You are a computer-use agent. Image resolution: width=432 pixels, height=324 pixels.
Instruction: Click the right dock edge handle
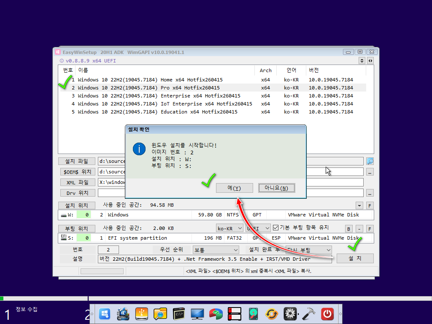point(340,314)
